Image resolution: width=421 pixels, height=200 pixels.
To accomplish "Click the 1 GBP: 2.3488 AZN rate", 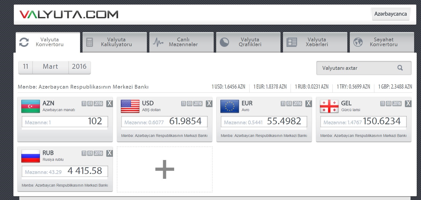I will pos(395,87).
